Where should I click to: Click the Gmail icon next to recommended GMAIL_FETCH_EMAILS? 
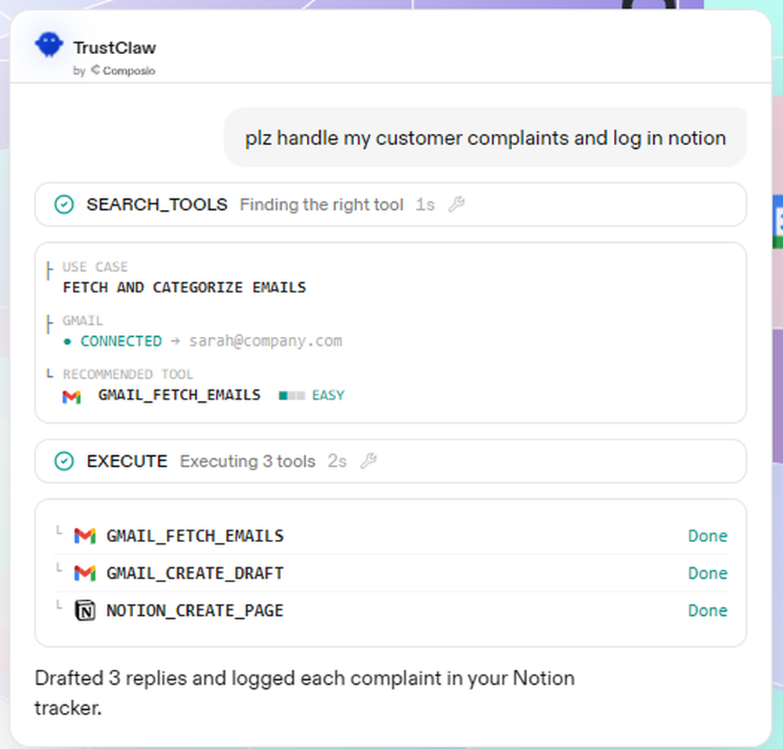(x=71, y=396)
